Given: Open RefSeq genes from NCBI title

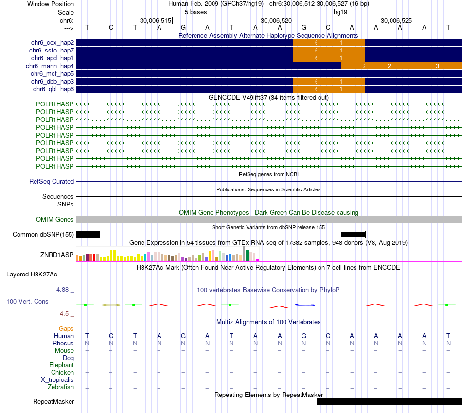Looking at the screenshot, I should 268,174.
